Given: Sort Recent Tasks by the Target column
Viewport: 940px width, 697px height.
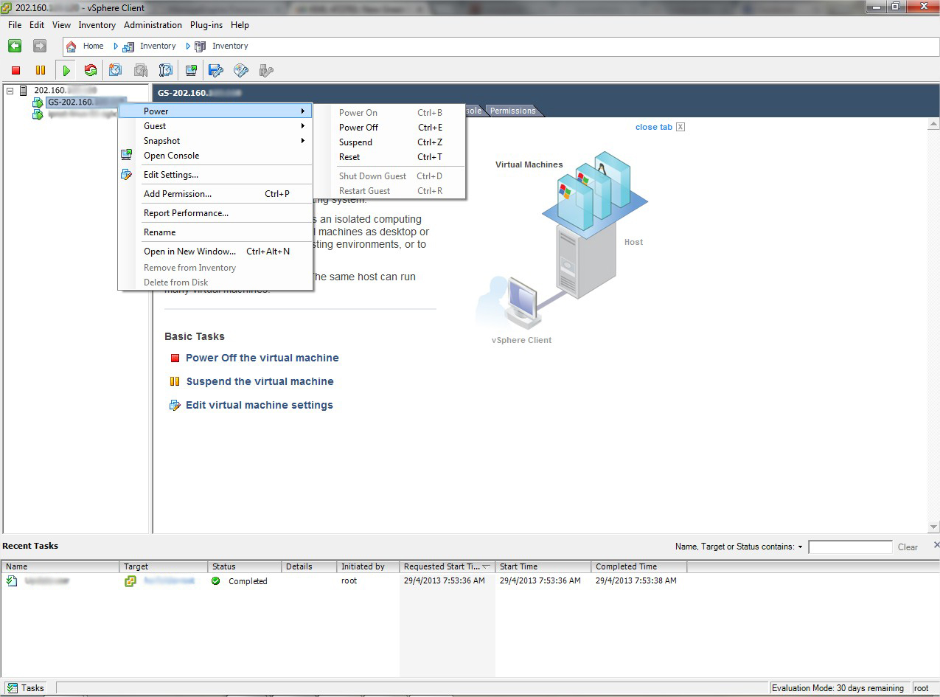Looking at the screenshot, I should click(164, 566).
